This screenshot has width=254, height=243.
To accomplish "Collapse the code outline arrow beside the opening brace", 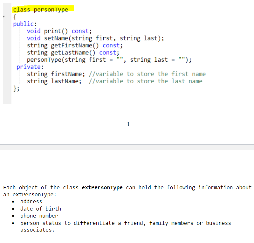I will (x=4, y=16).
